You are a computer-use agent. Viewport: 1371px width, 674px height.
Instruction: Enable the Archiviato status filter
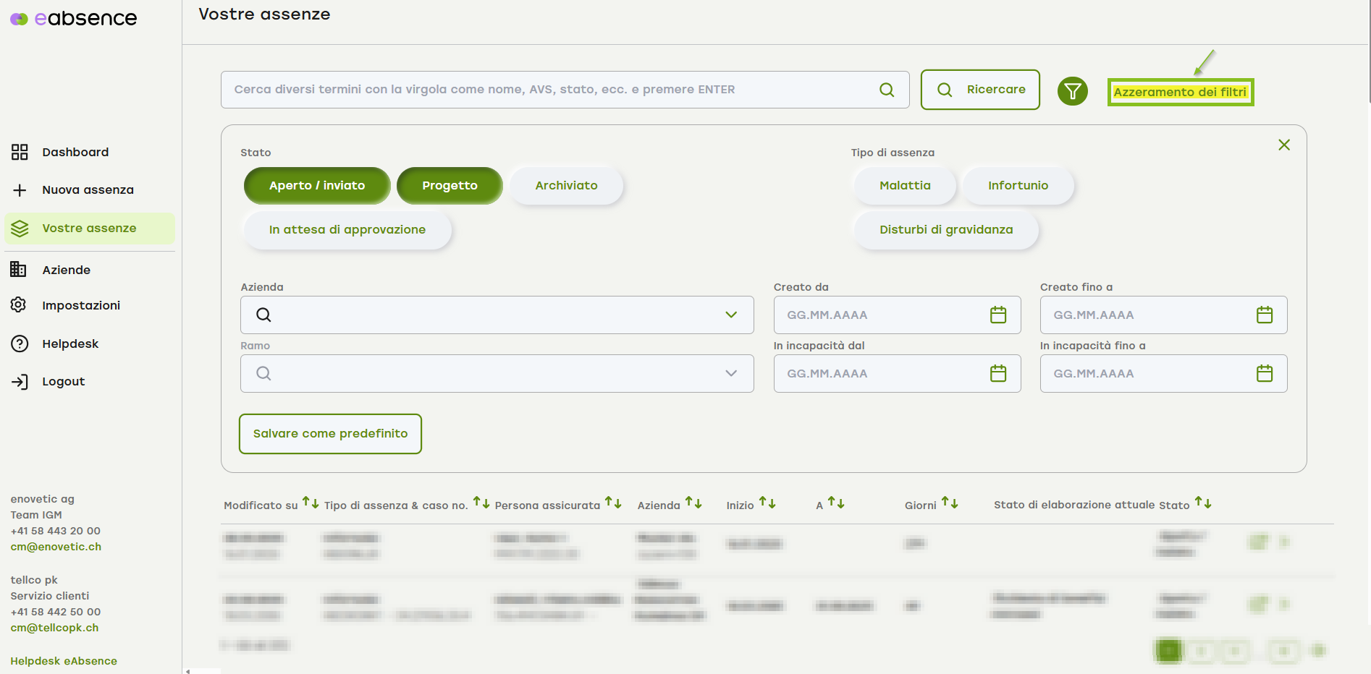tap(566, 186)
